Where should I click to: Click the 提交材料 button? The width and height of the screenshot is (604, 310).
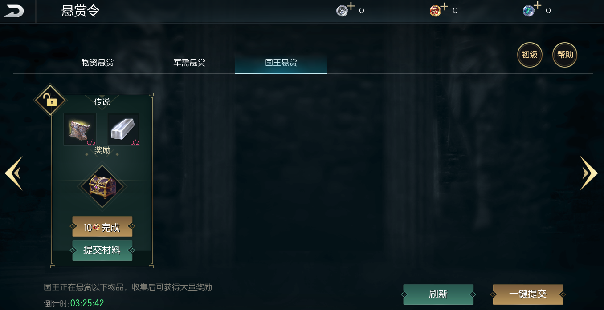[102, 250]
